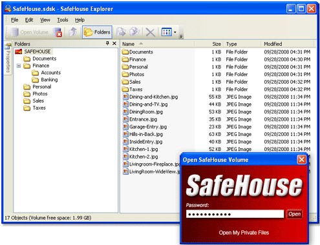The image size is (320, 245).
Task: Click the Entrance.jpg file icon
Action: (x=125, y=119)
